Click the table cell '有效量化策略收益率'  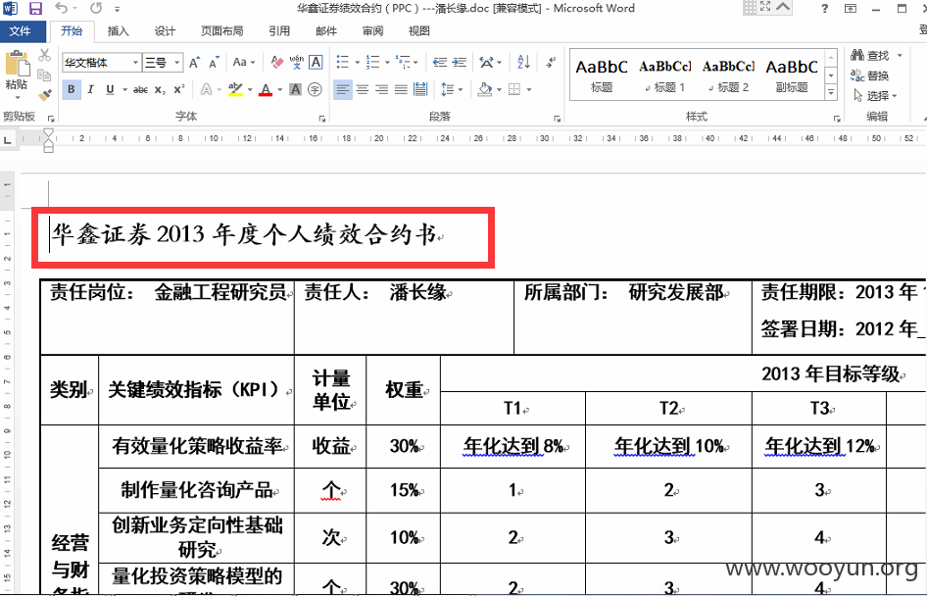pos(196,446)
